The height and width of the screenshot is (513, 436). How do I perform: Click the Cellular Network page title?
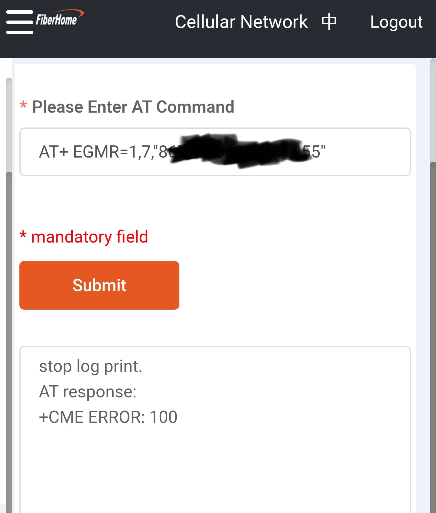[241, 22]
